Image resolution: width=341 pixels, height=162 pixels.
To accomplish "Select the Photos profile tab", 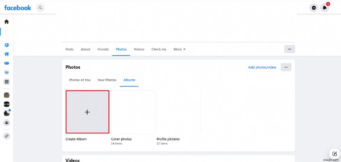I will (121, 49).
